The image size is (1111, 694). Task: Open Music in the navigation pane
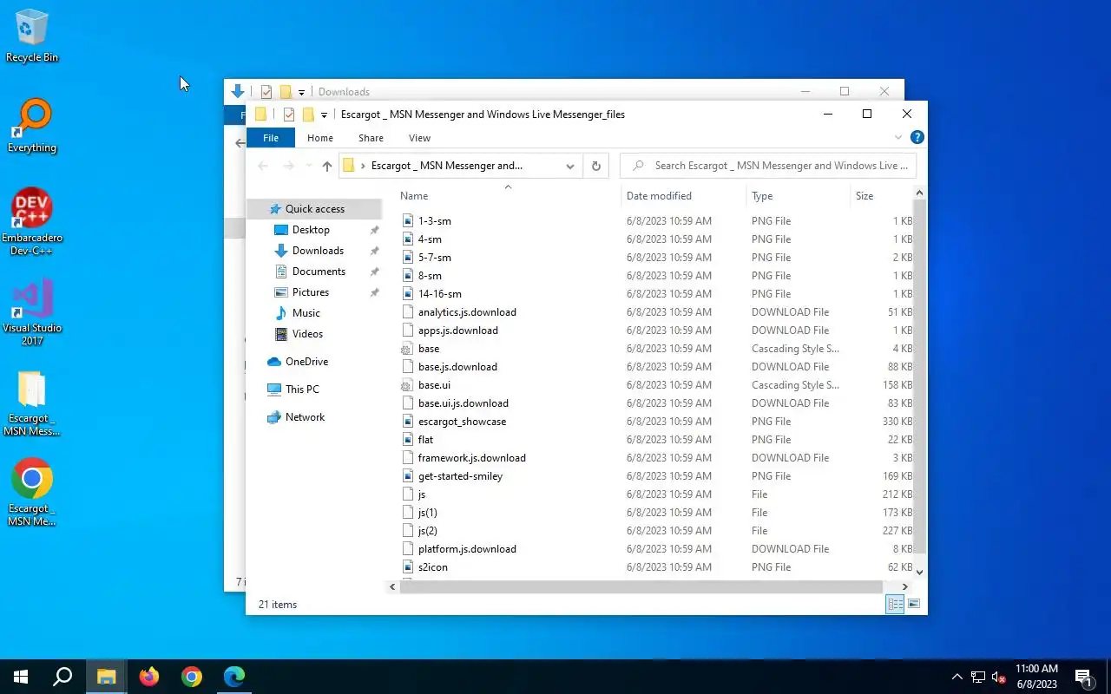[306, 313]
